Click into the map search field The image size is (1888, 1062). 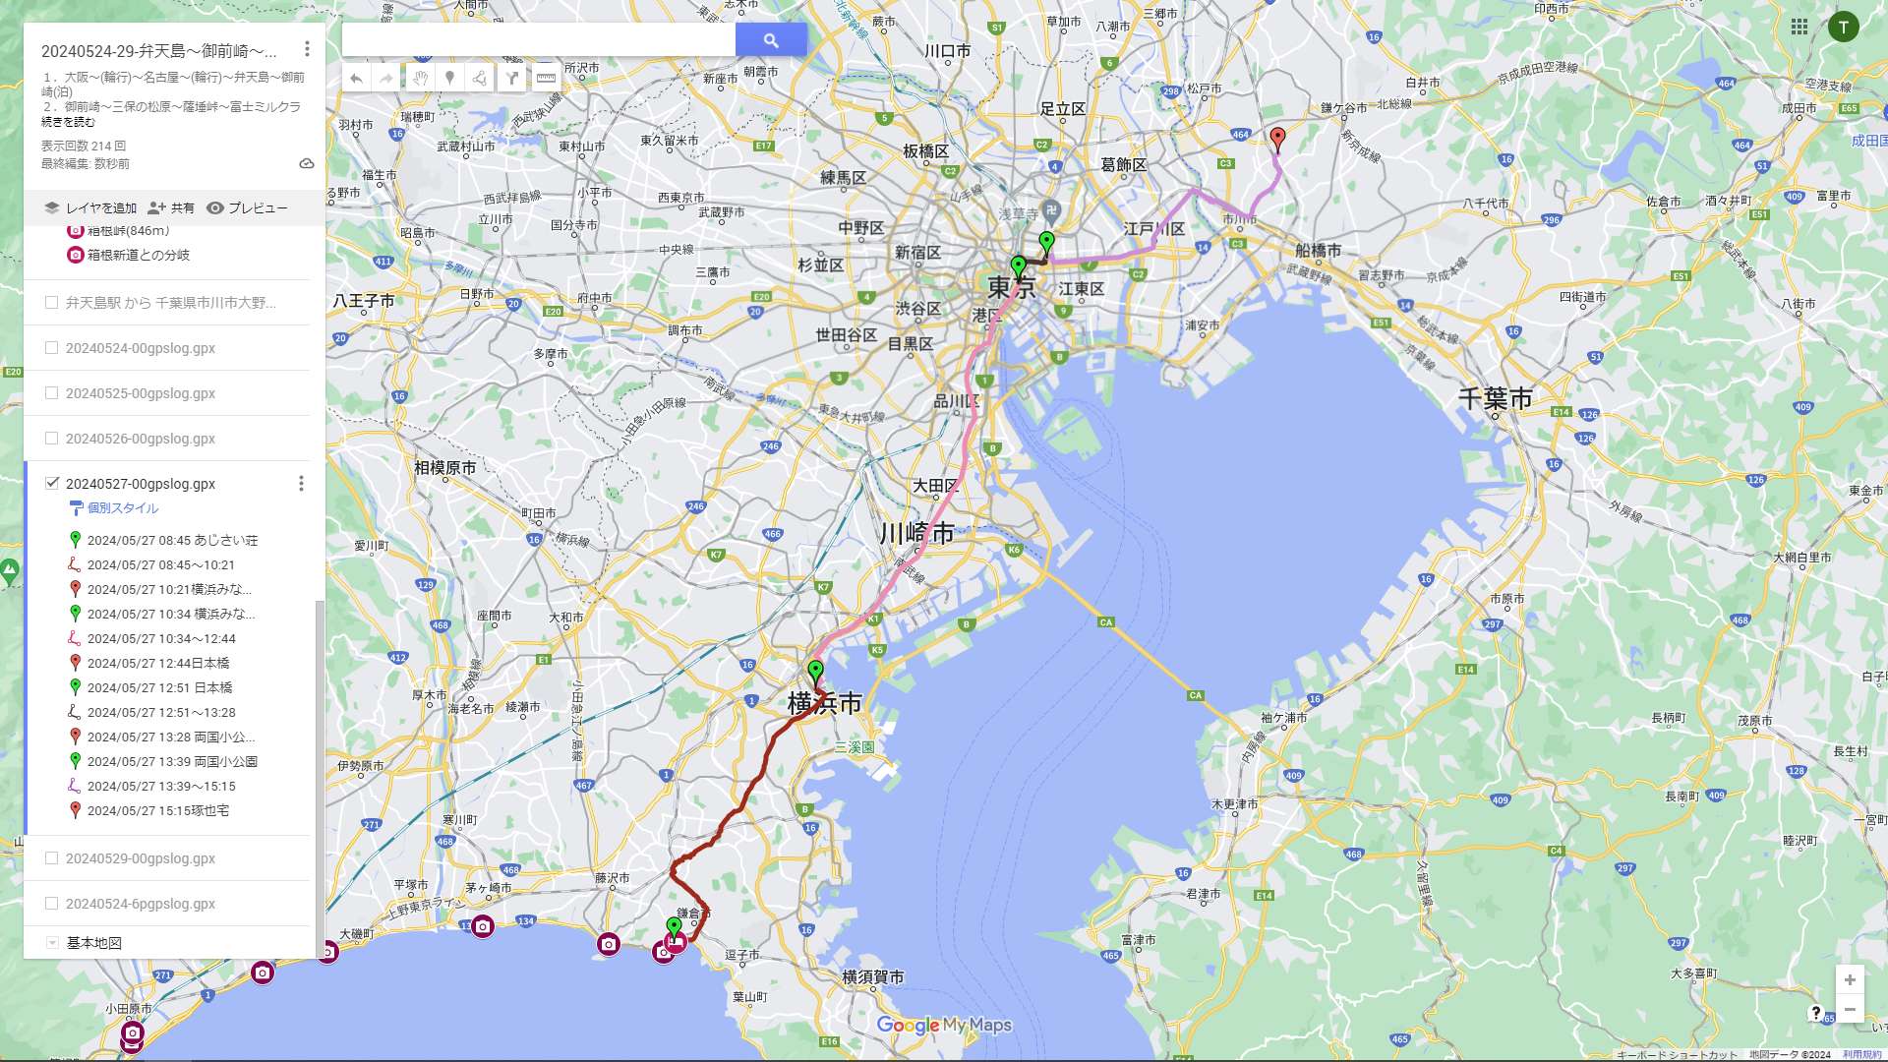(x=539, y=40)
